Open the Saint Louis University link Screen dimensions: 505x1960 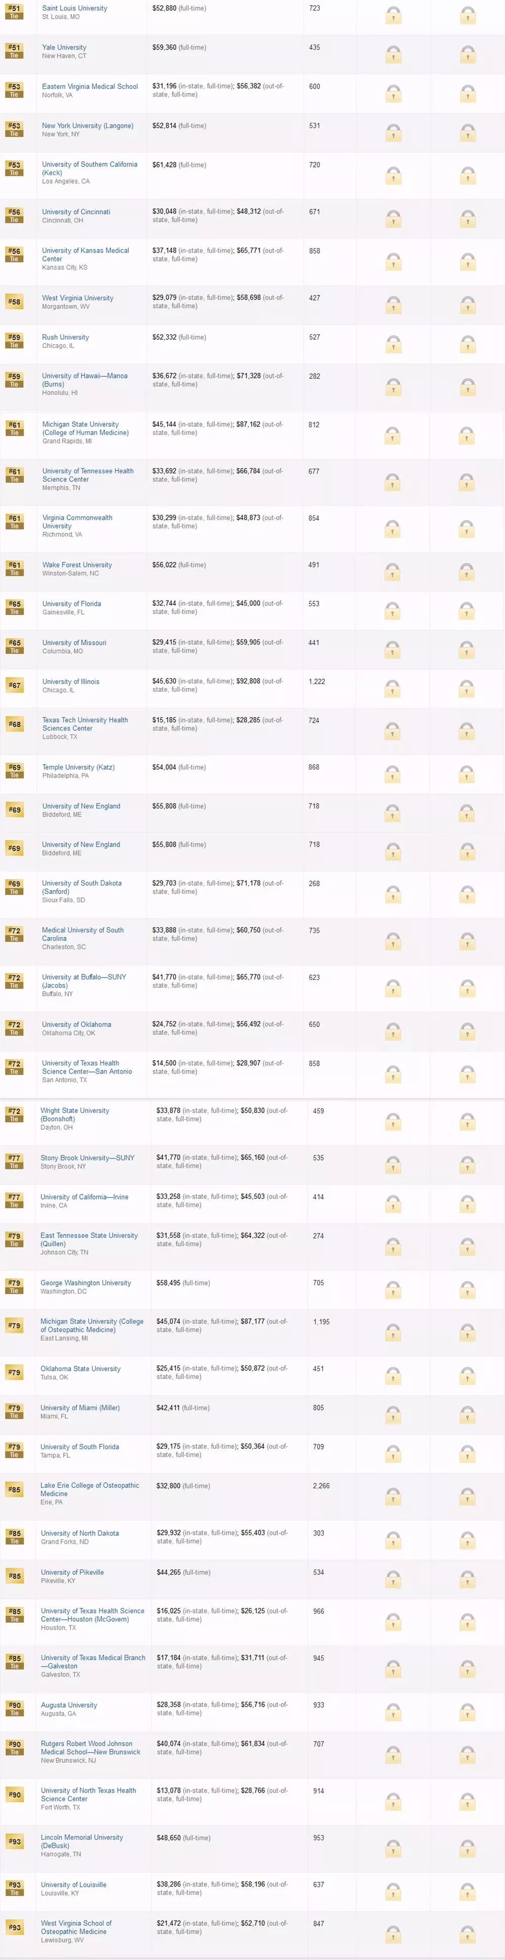74,9
